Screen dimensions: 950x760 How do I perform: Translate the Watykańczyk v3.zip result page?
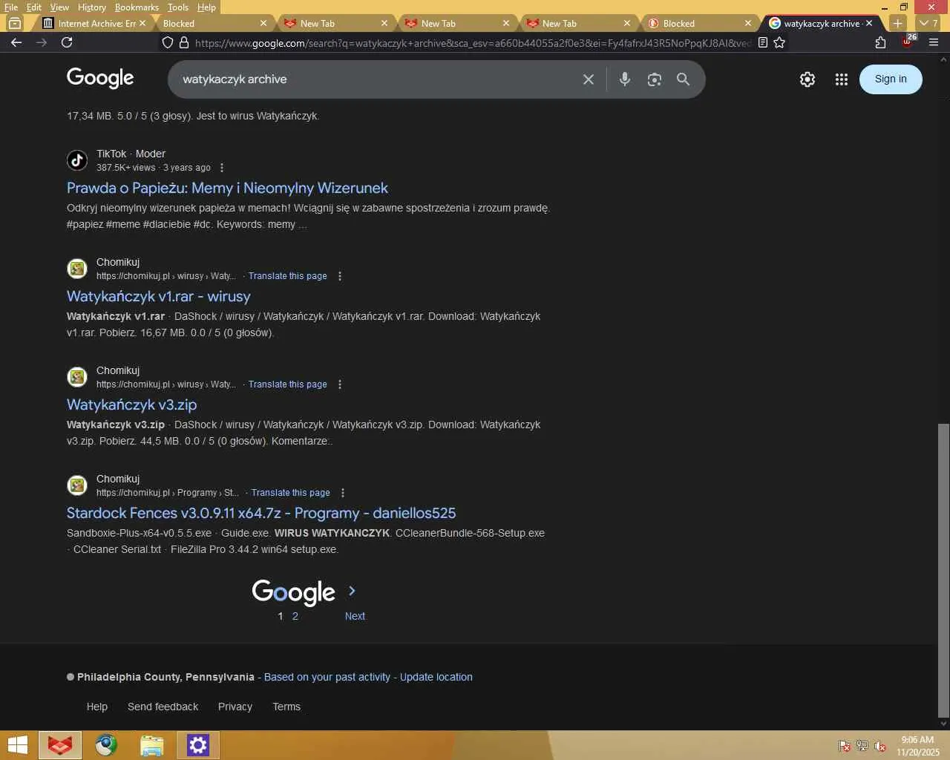288,384
